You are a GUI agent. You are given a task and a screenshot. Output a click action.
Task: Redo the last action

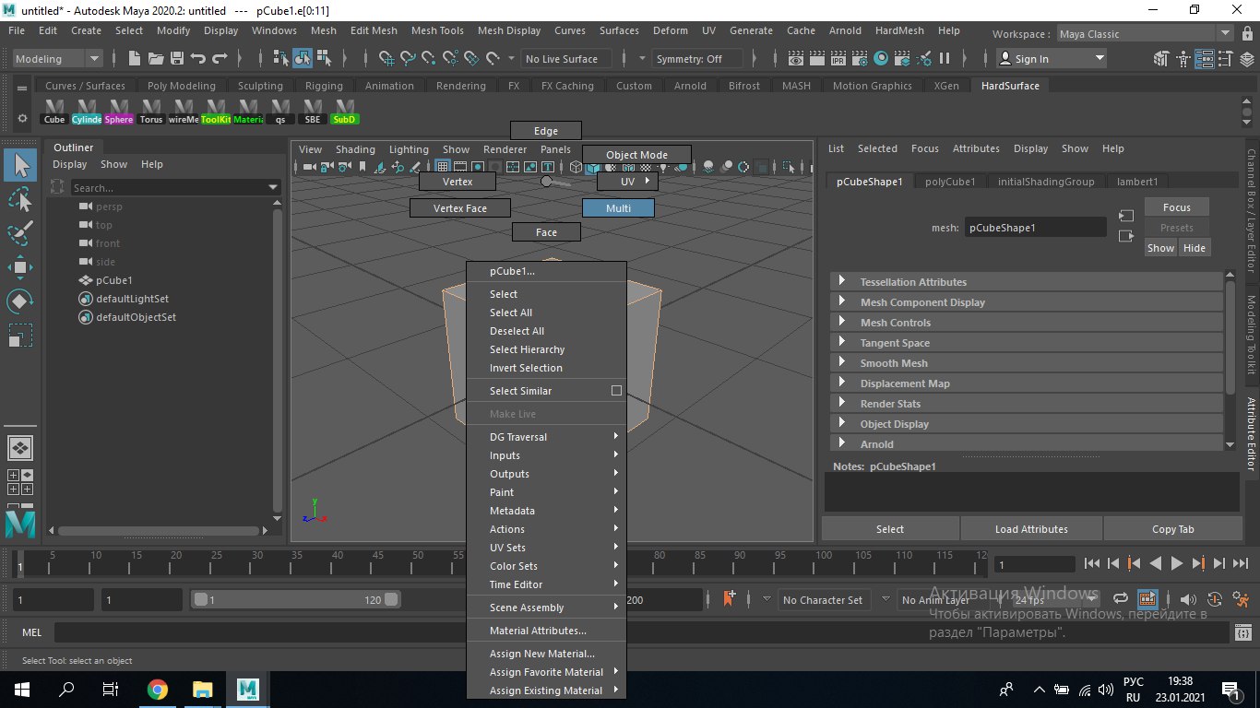pyautogui.click(x=220, y=59)
